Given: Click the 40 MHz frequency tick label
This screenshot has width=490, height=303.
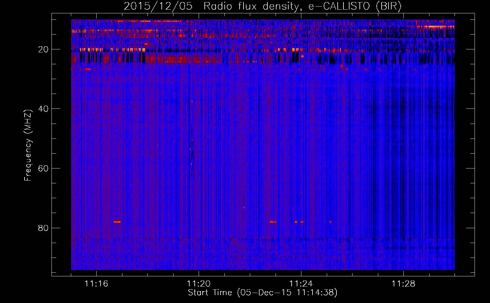Looking at the screenshot, I should [x=44, y=109].
